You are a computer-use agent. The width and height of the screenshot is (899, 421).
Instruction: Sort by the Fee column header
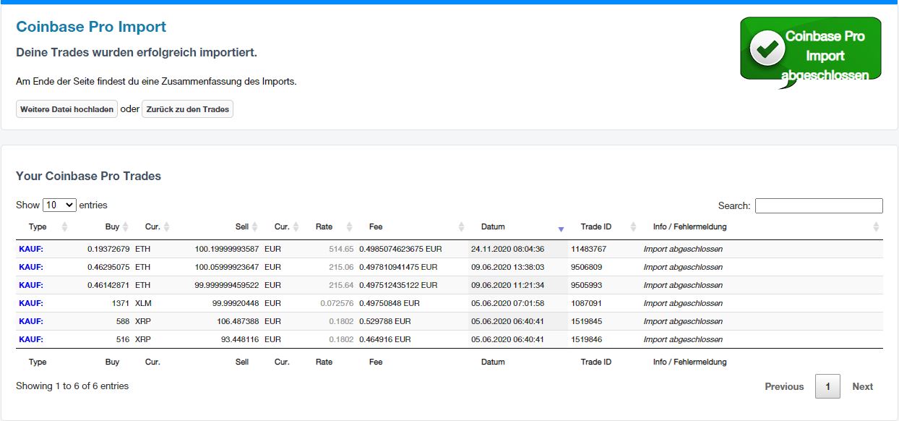(x=376, y=227)
